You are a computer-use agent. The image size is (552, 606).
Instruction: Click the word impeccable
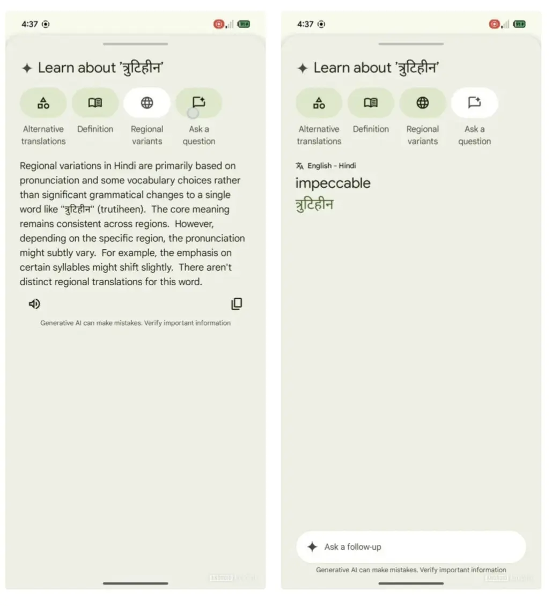(x=333, y=183)
